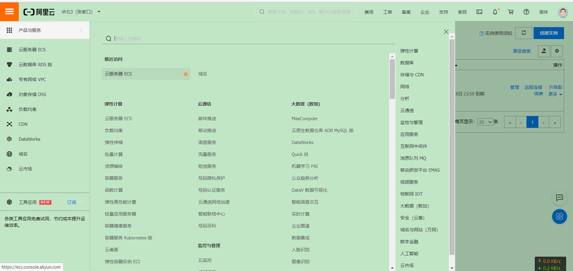
Task: Open the online chat assistant bubble icon
Action: pos(560,198)
